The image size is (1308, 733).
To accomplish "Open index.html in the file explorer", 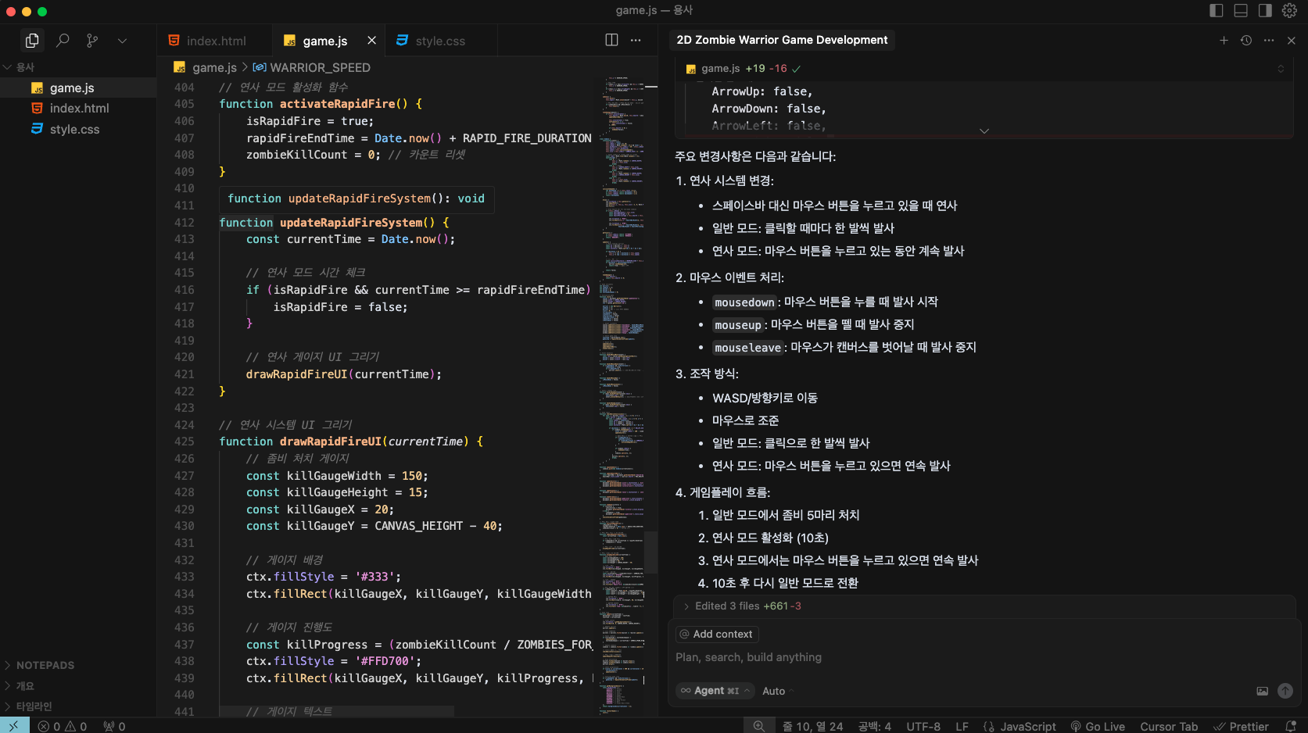I will point(79,108).
